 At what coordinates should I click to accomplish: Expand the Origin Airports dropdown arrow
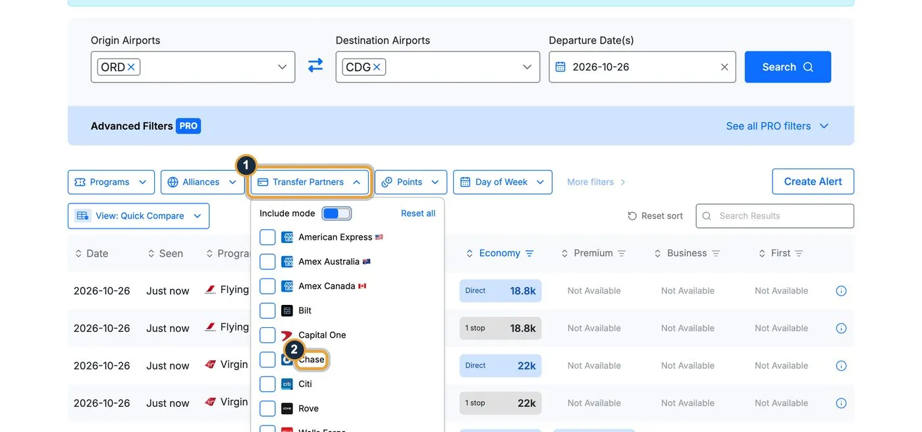[x=282, y=67]
